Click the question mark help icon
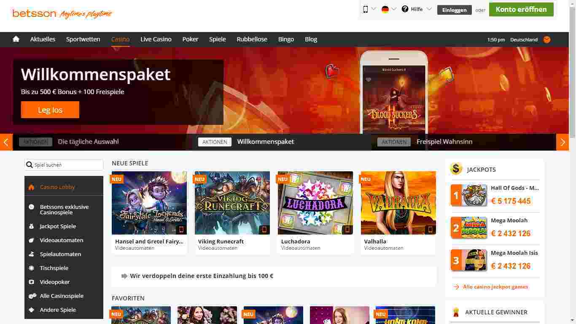Viewport: 576px width, 324px height. (x=405, y=9)
